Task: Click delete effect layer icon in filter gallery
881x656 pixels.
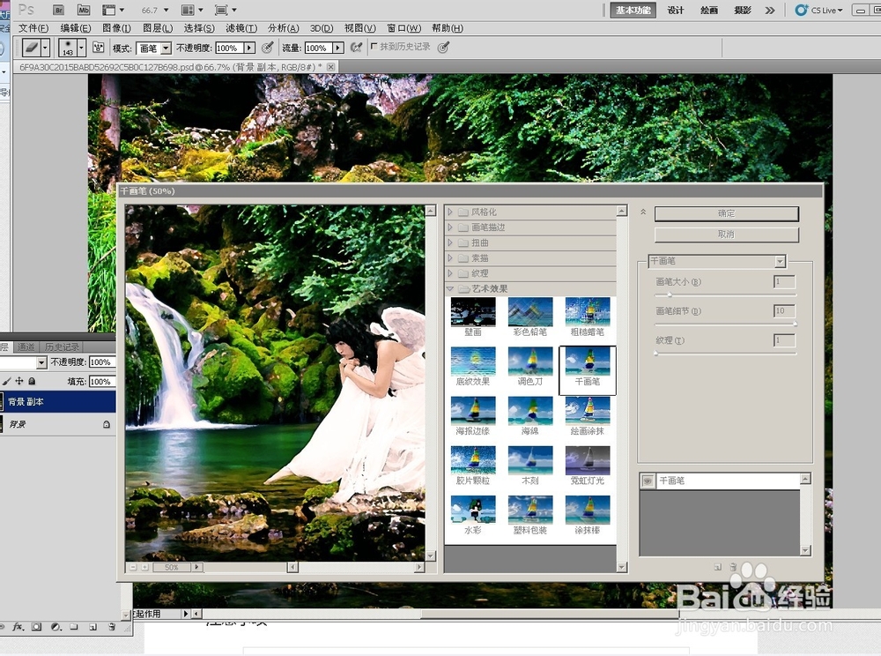Action: click(733, 567)
